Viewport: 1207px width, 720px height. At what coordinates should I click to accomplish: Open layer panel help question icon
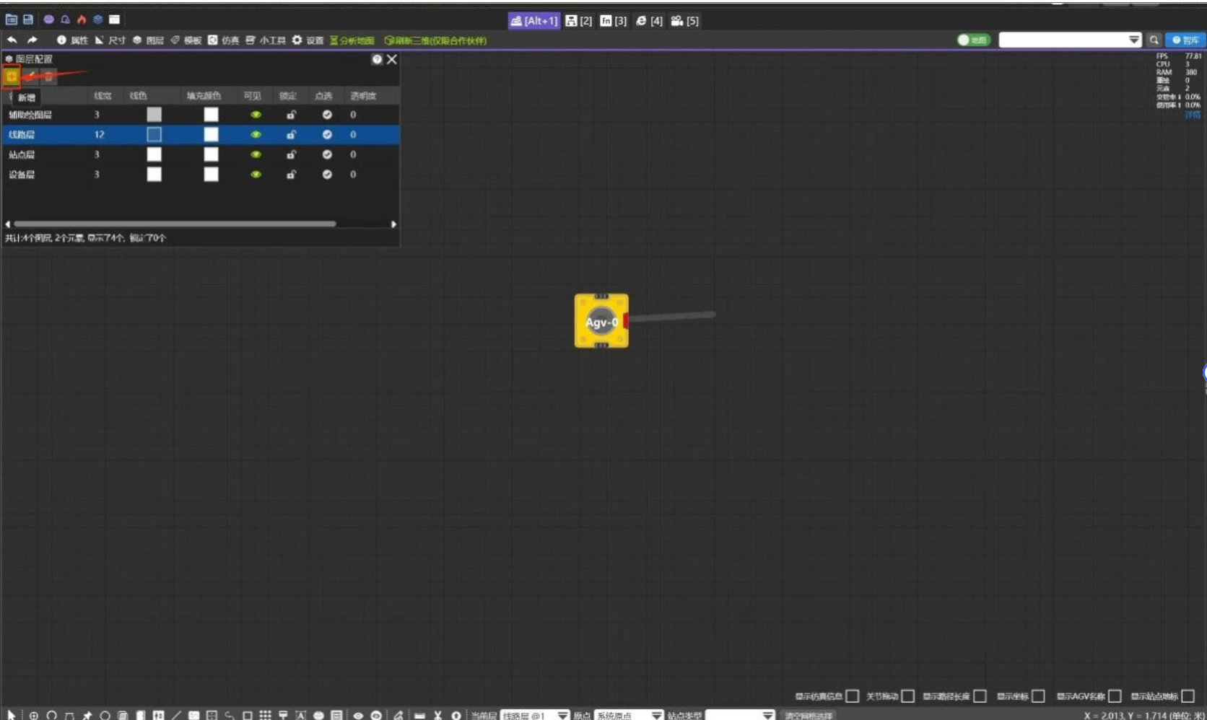(377, 59)
